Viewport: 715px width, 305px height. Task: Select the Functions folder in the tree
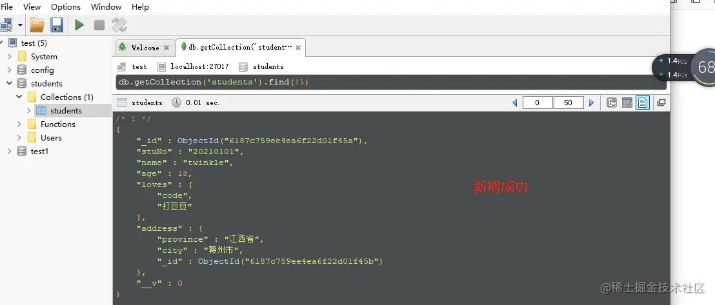[58, 124]
